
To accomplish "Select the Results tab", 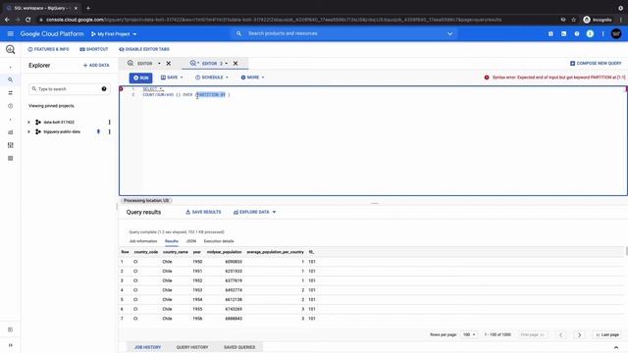I will tap(172, 241).
